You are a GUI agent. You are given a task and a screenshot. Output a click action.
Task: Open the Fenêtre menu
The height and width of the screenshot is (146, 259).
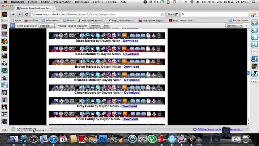[x=111, y=2]
